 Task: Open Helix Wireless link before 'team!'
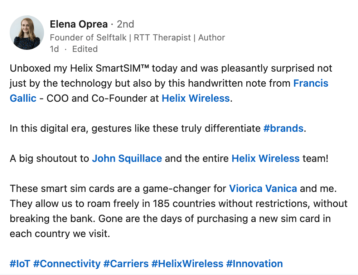[265, 158]
